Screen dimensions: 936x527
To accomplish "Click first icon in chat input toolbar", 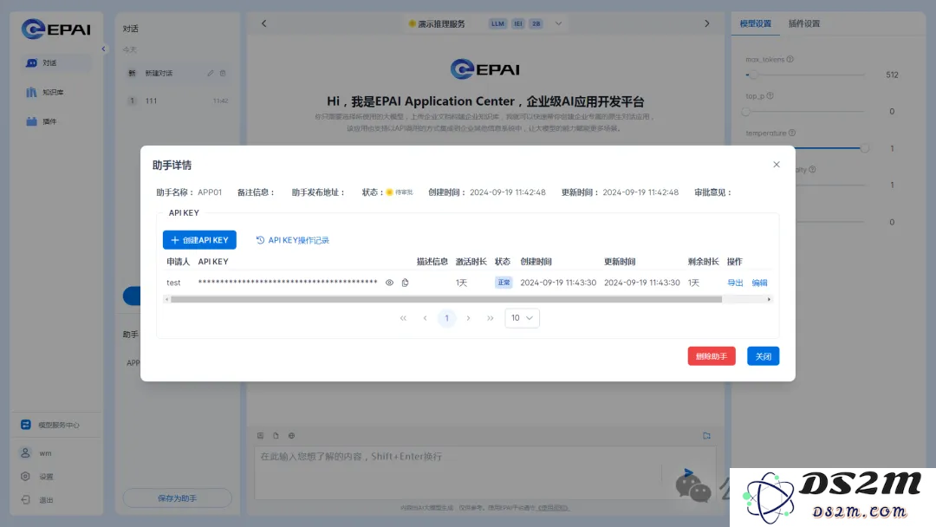I will [260, 436].
